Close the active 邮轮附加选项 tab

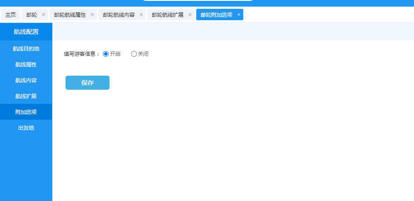pos(239,15)
